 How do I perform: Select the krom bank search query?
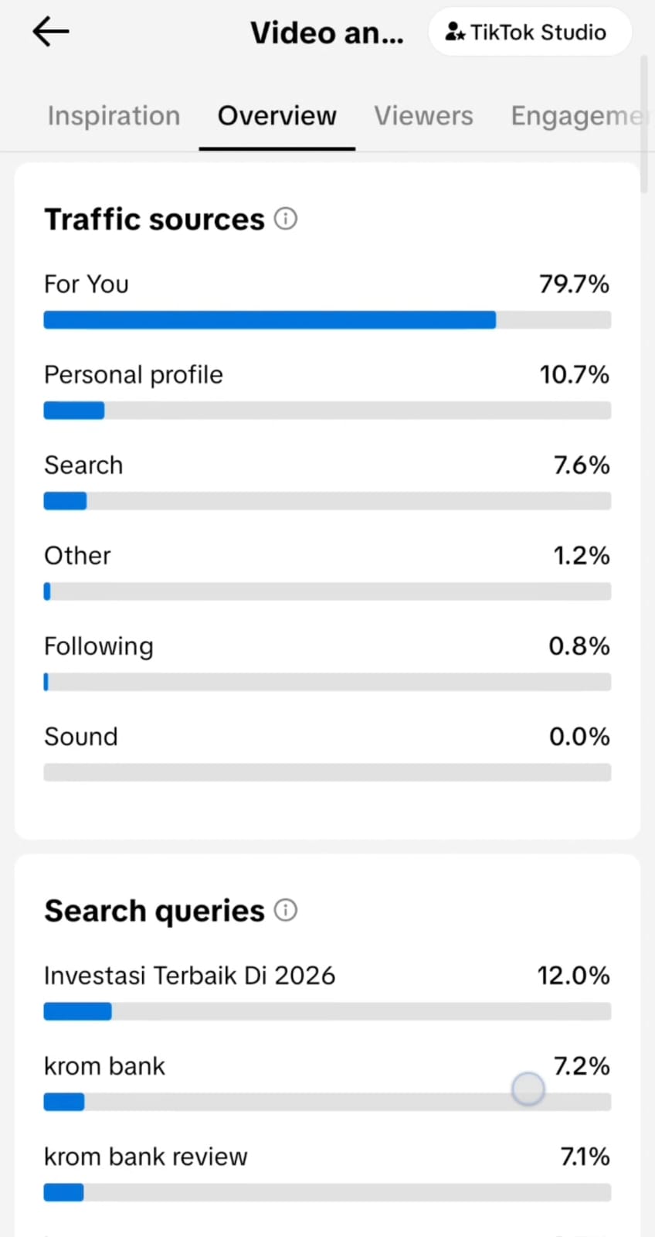click(x=104, y=1066)
